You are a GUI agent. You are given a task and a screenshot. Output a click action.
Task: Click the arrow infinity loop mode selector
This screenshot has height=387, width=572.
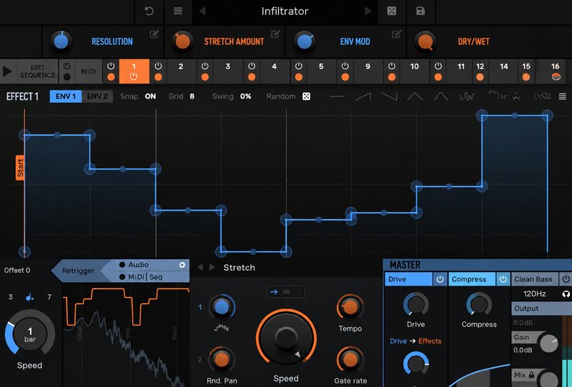coord(286,292)
